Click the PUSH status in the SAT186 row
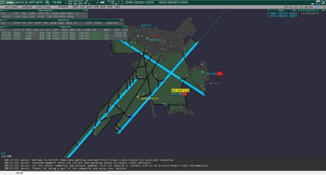The image size is (326, 175). pos(118,33)
